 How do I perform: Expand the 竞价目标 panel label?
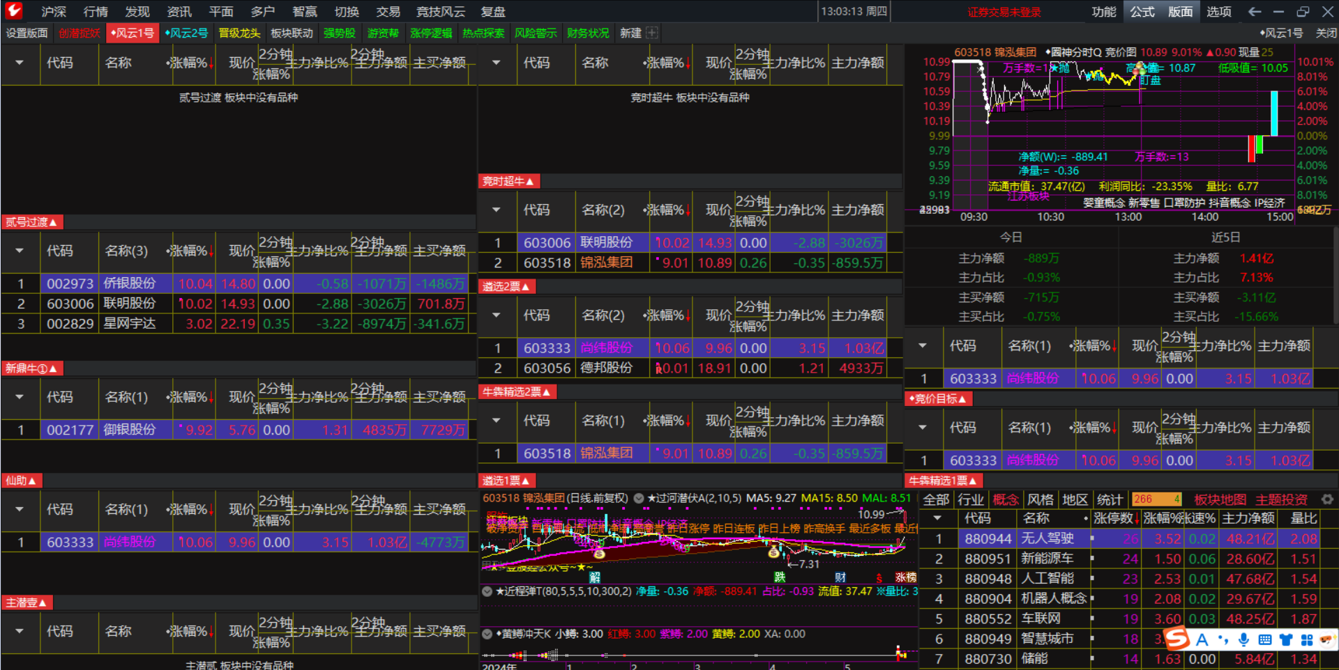[938, 399]
